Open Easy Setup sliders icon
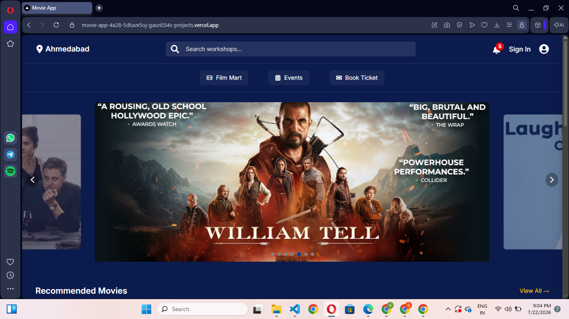 coord(509,25)
